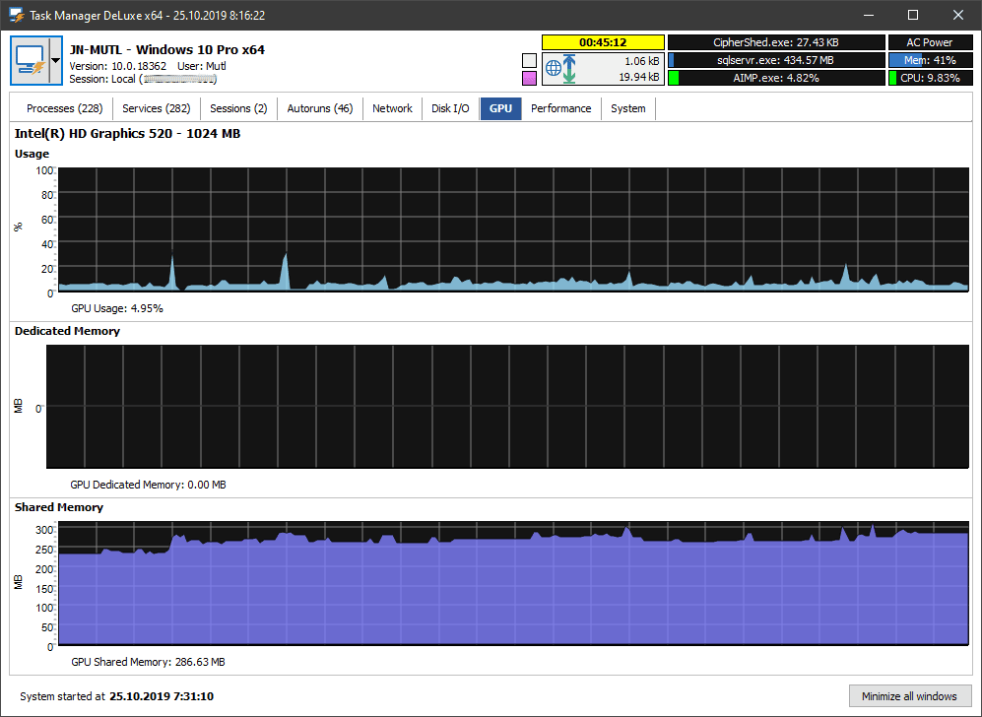
Task: Click the yellow 00:45:12 uptime counter
Action: pos(603,41)
